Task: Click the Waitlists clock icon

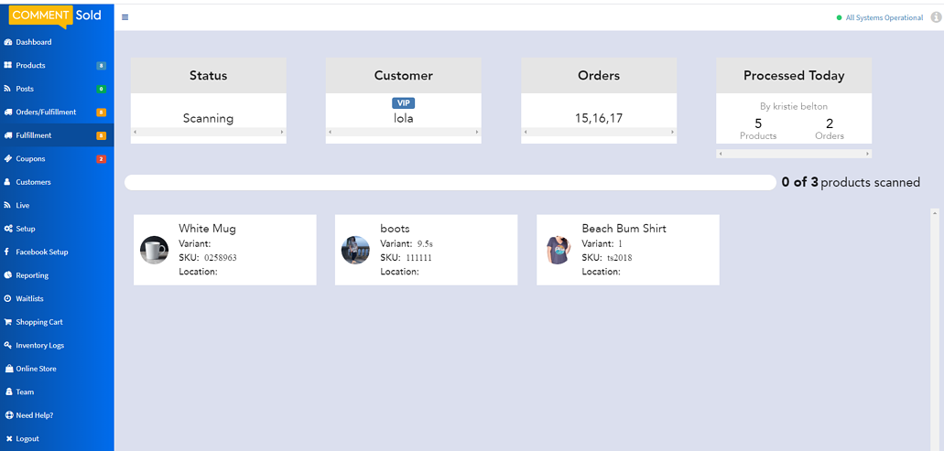Action: [8, 298]
